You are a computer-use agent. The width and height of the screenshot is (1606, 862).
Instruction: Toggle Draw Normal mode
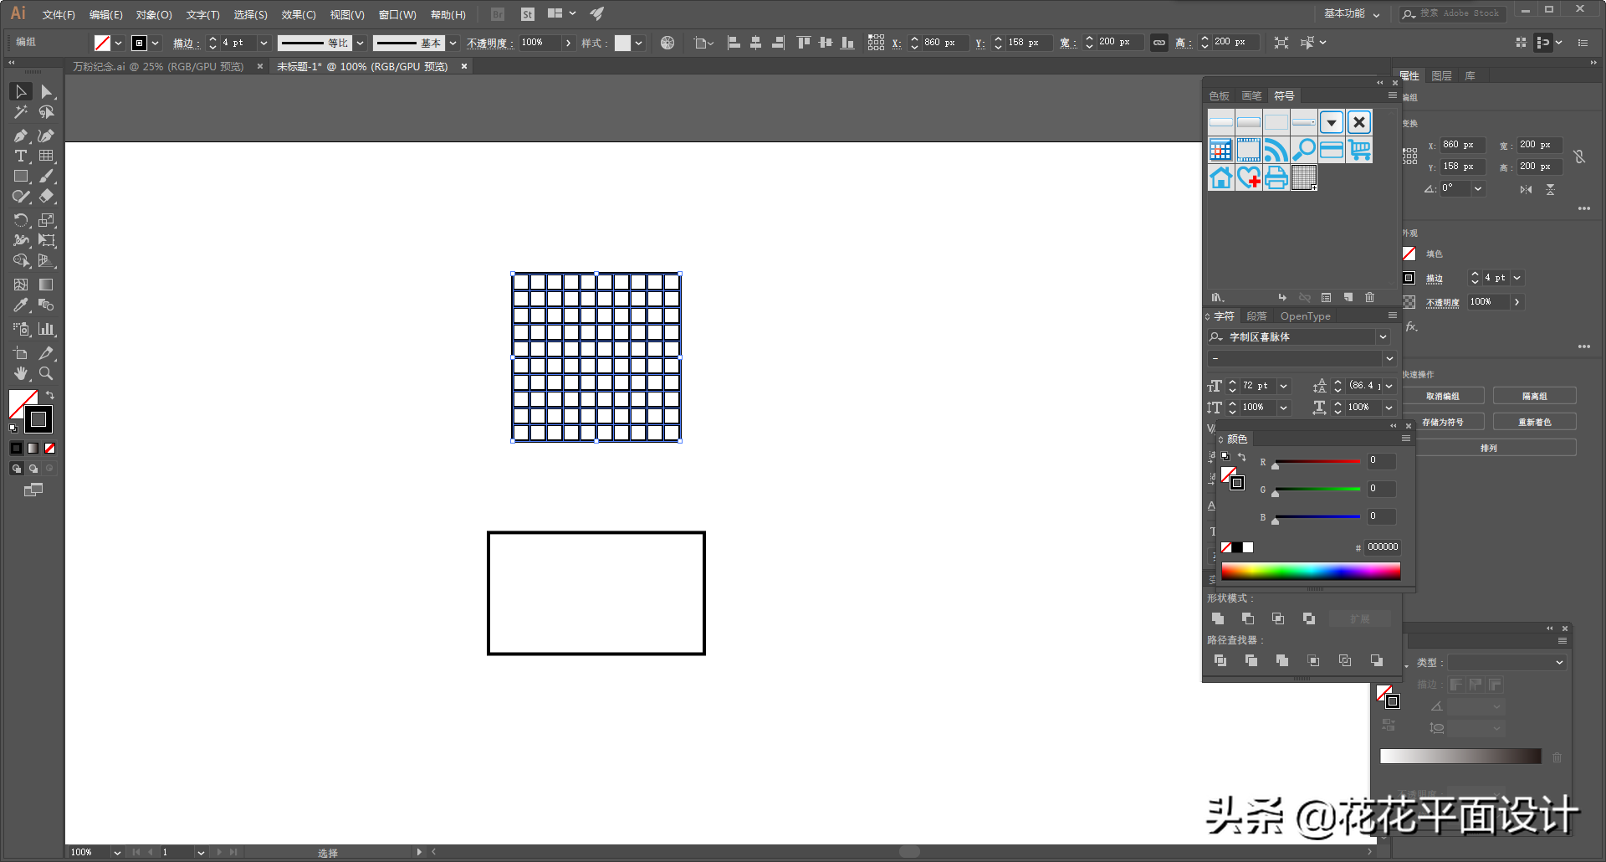click(x=16, y=469)
